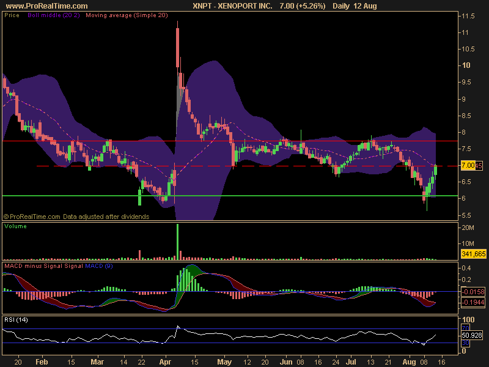489x367 pixels.
Task: Click the RSI 30 level marker
Action: pos(465,343)
